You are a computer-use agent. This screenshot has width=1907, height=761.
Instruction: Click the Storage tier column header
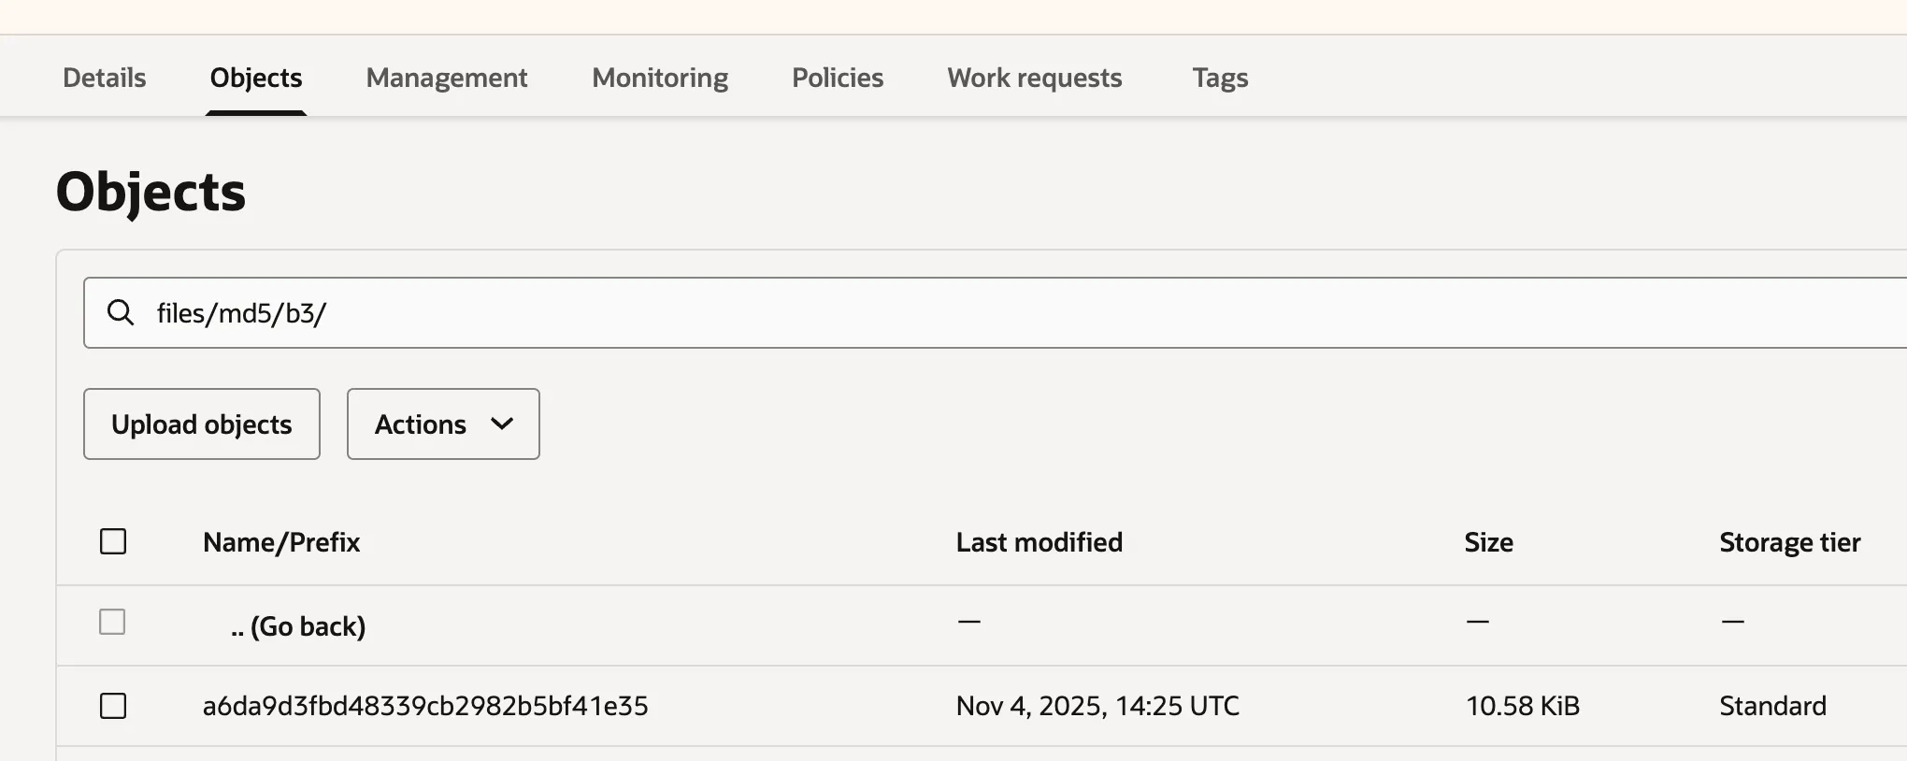[x=1790, y=542]
